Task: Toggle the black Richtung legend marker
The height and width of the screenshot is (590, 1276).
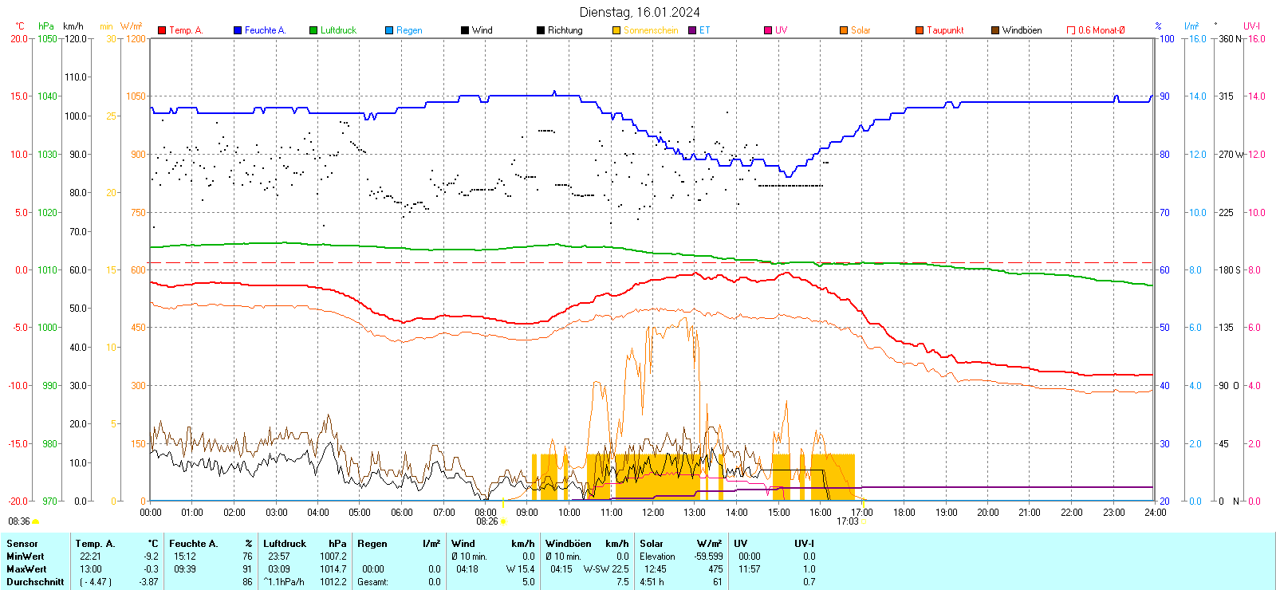Action: click(x=541, y=30)
